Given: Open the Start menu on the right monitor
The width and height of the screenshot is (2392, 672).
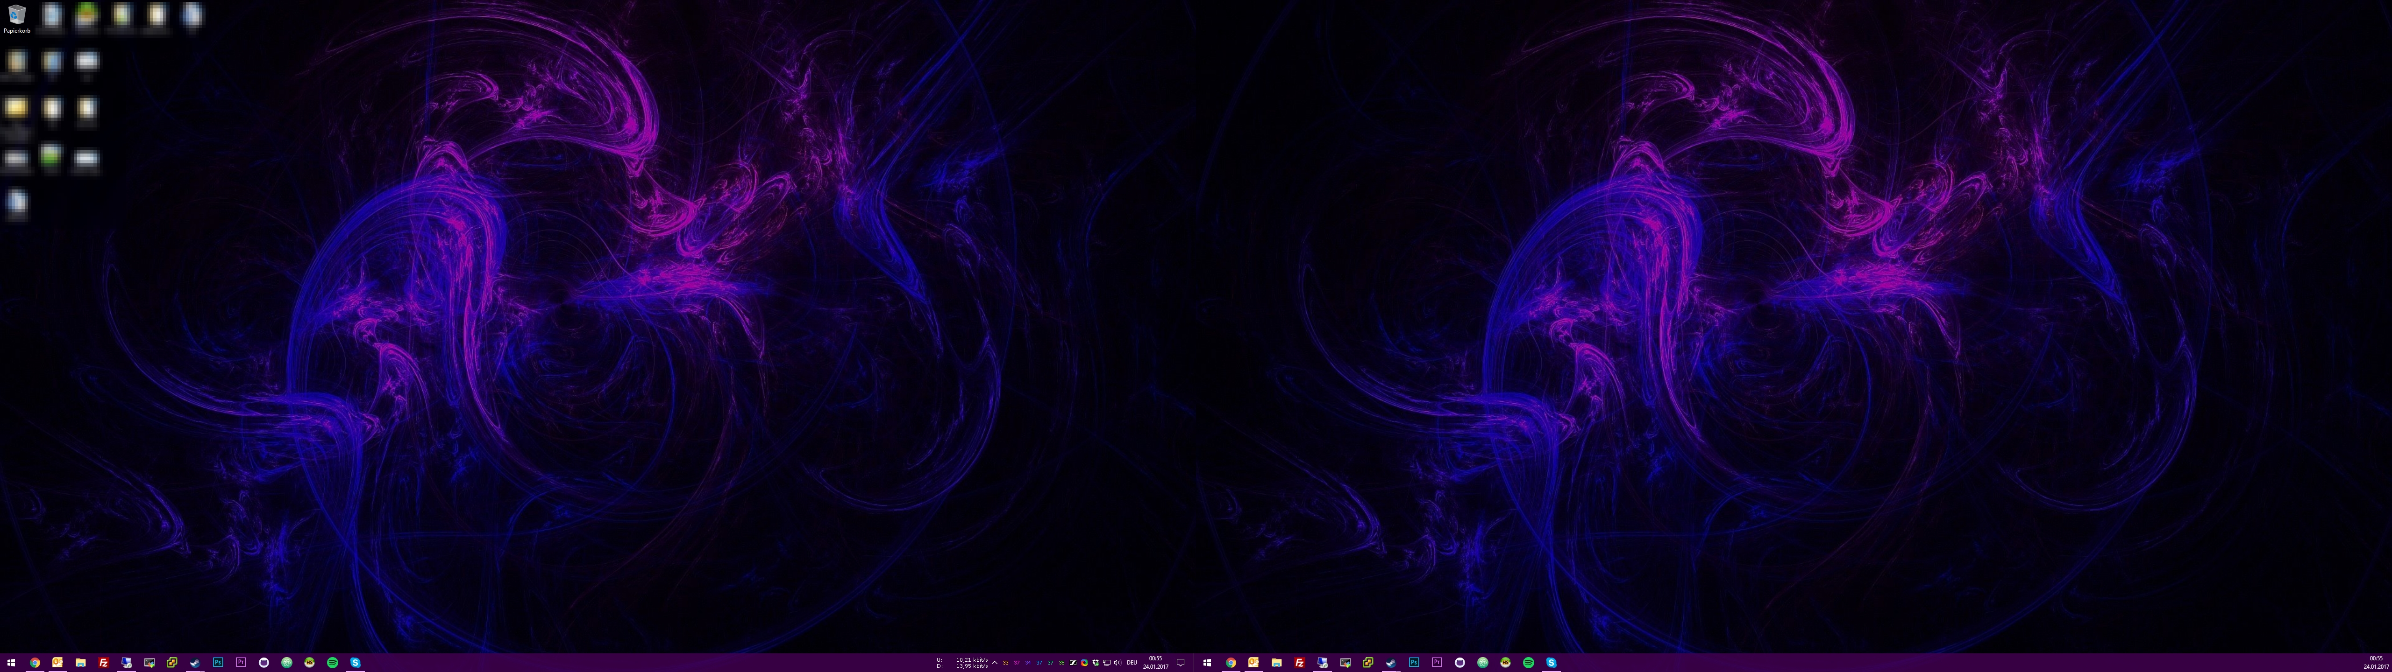Looking at the screenshot, I should (1207, 663).
